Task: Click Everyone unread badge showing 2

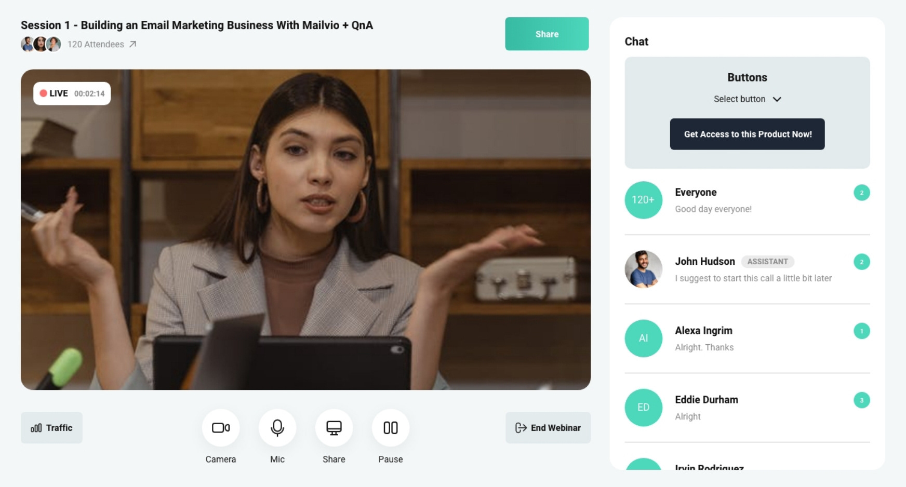Action: (x=861, y=193)
